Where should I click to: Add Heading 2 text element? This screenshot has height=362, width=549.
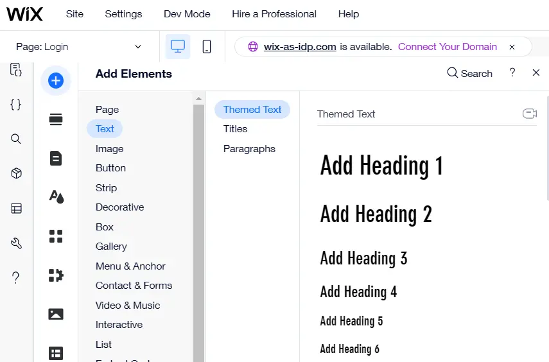tap(376, 214)
